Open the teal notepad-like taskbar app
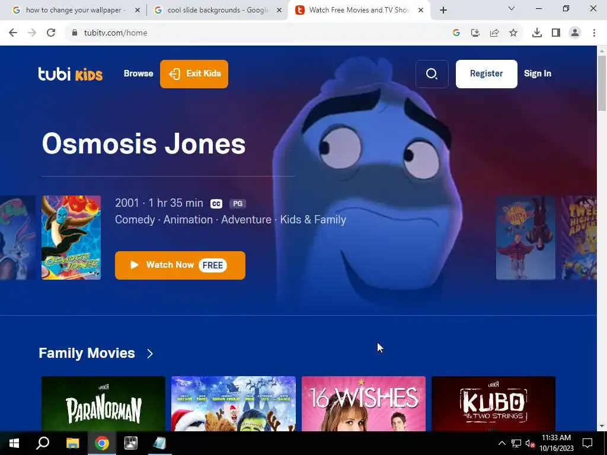607x455 pixels. tap(159, 443)
